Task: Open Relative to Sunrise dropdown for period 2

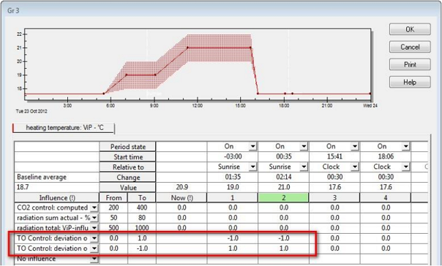Action: 304,167
